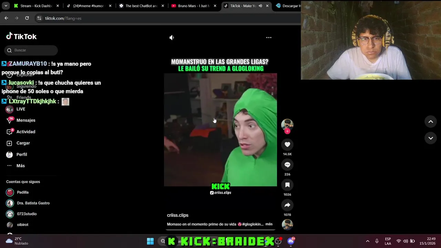Switch to Stream - Kick Dashboard tab
The height and width of the screenshot is (248, 441).
(x=37, y=6)
